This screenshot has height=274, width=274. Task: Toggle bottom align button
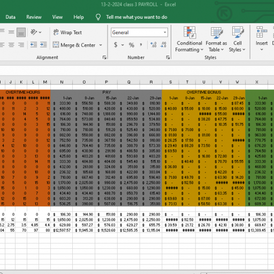point(21,32)
